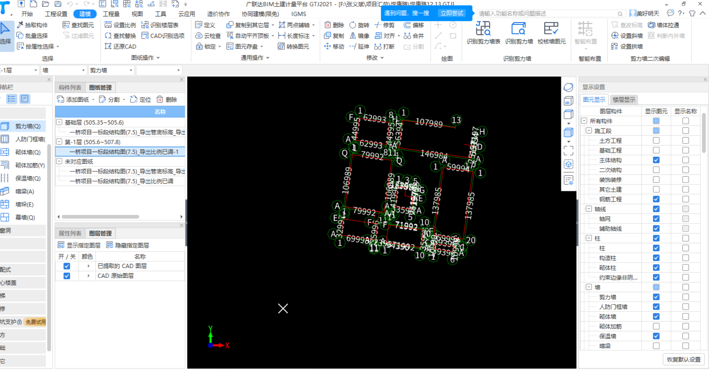Image resolution: width=709 pixels, height=370 pixels.
Task: Expand the 已提取的 CAD 图层 arrow
Action: click(88, 266)
